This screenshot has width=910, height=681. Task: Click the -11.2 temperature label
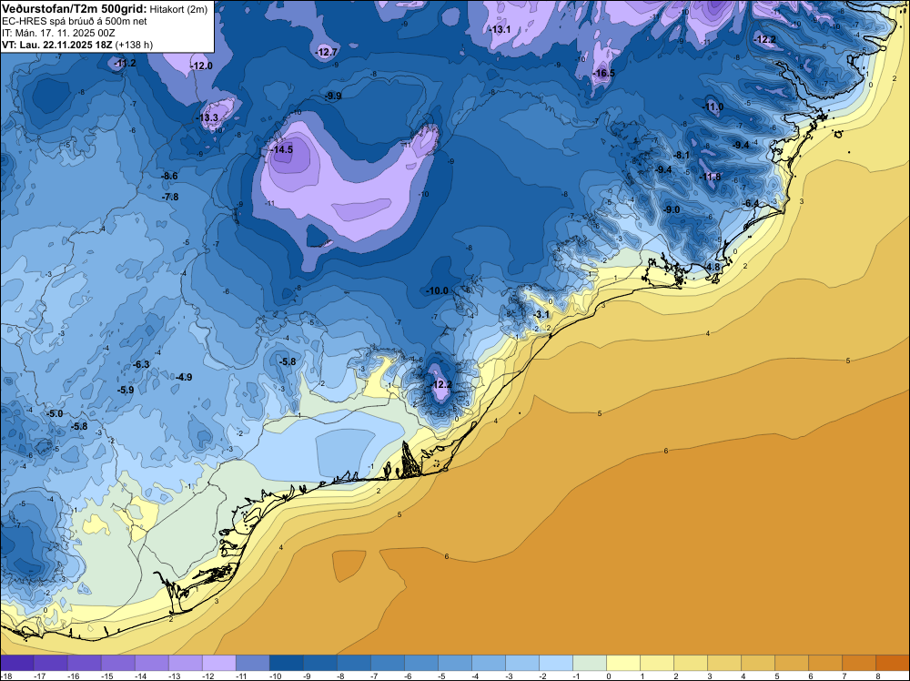126,63
